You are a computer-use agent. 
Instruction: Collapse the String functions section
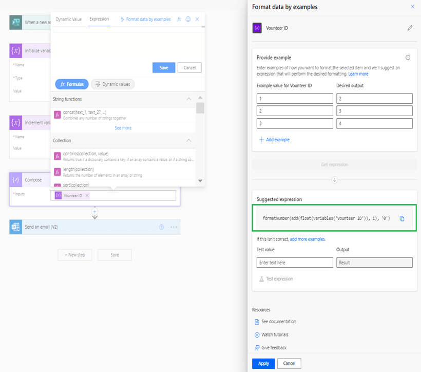click(x=189, y=99)
